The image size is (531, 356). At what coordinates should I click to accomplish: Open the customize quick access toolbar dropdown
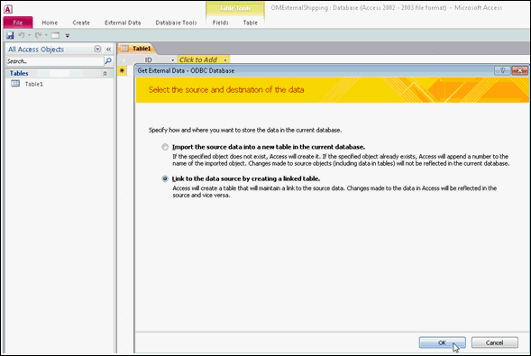(68, 35)
